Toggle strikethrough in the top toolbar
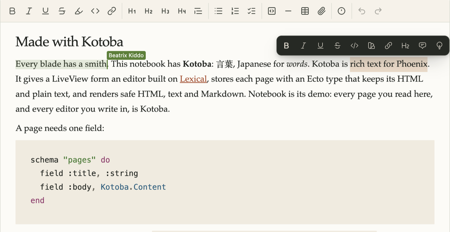The width and height of the screenshot is (450, 232). 62,11
